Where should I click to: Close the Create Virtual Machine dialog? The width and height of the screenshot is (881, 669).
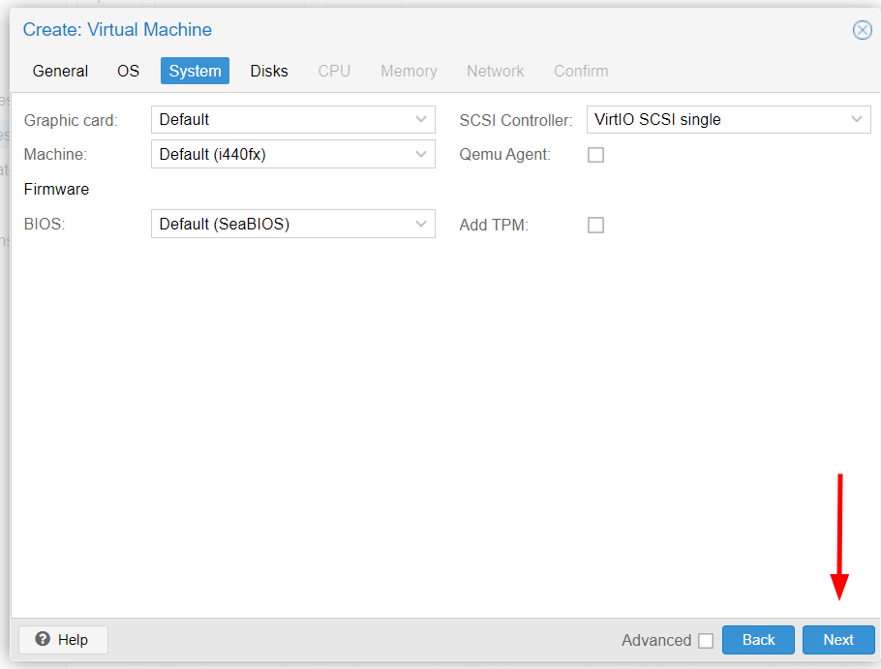click(862, 30)
